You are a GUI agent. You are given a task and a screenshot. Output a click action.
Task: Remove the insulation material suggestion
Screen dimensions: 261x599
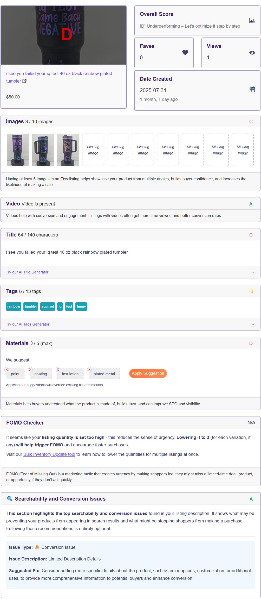58,369
